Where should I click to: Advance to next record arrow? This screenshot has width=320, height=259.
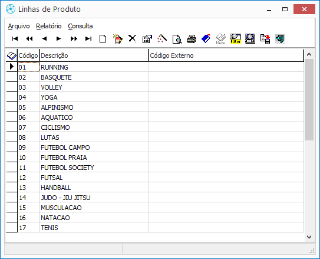click(x=59, y=38)
